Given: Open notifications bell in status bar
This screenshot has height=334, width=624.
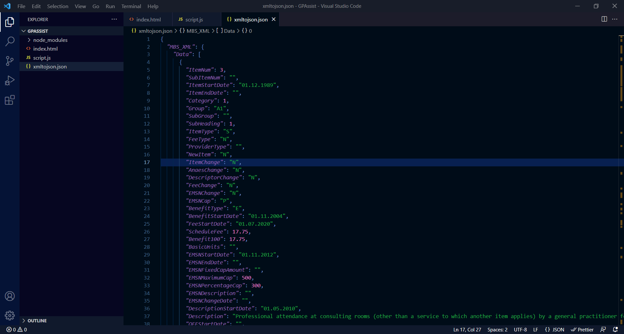Looking at the screenshot, I should [x=615, y=329].
